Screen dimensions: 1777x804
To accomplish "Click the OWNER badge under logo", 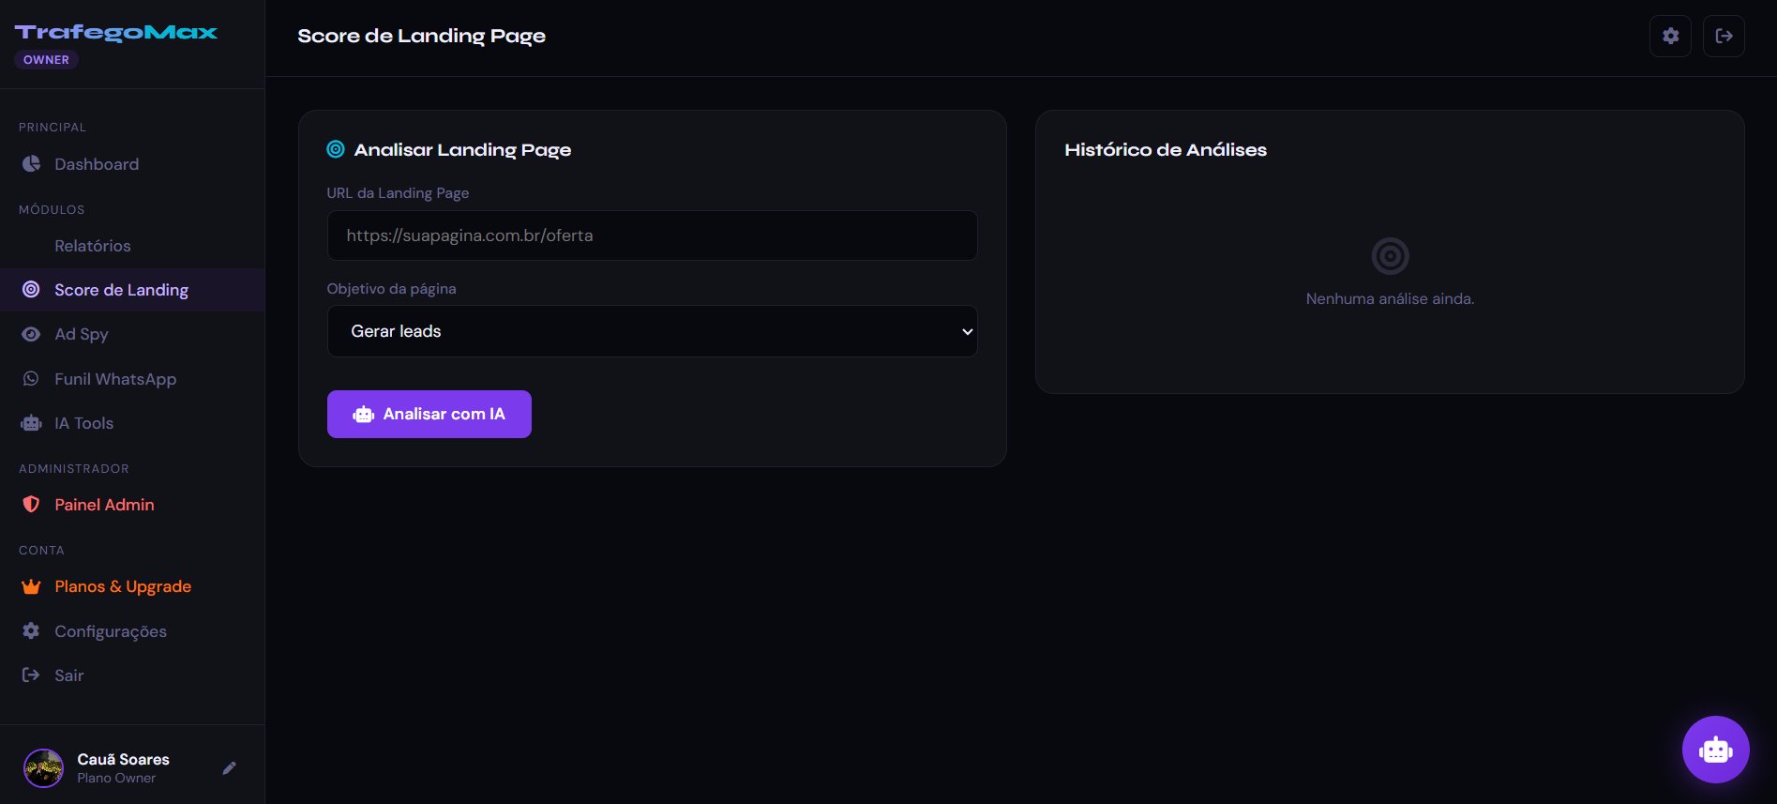I will (x=46, y=59).
